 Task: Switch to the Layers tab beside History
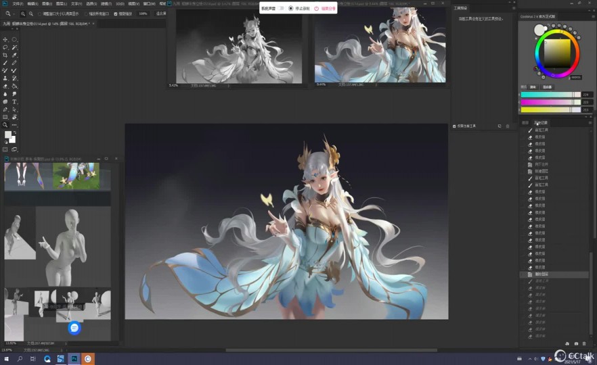pos(525,122)
